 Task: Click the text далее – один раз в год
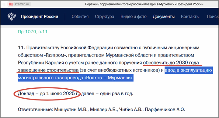(107, 93)
